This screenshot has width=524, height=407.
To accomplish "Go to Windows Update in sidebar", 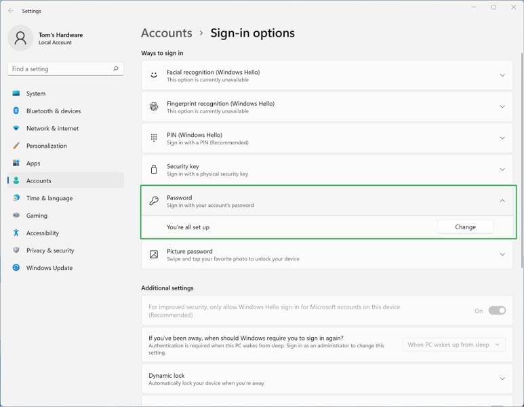I will [x=49, y=268].
